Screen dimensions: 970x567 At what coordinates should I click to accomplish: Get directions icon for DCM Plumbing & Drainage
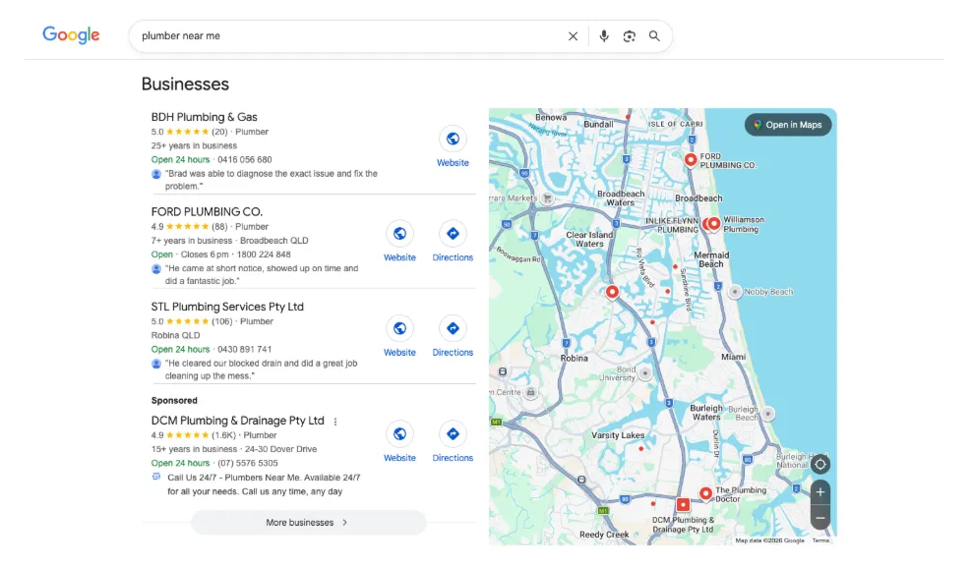coord(453,434)
